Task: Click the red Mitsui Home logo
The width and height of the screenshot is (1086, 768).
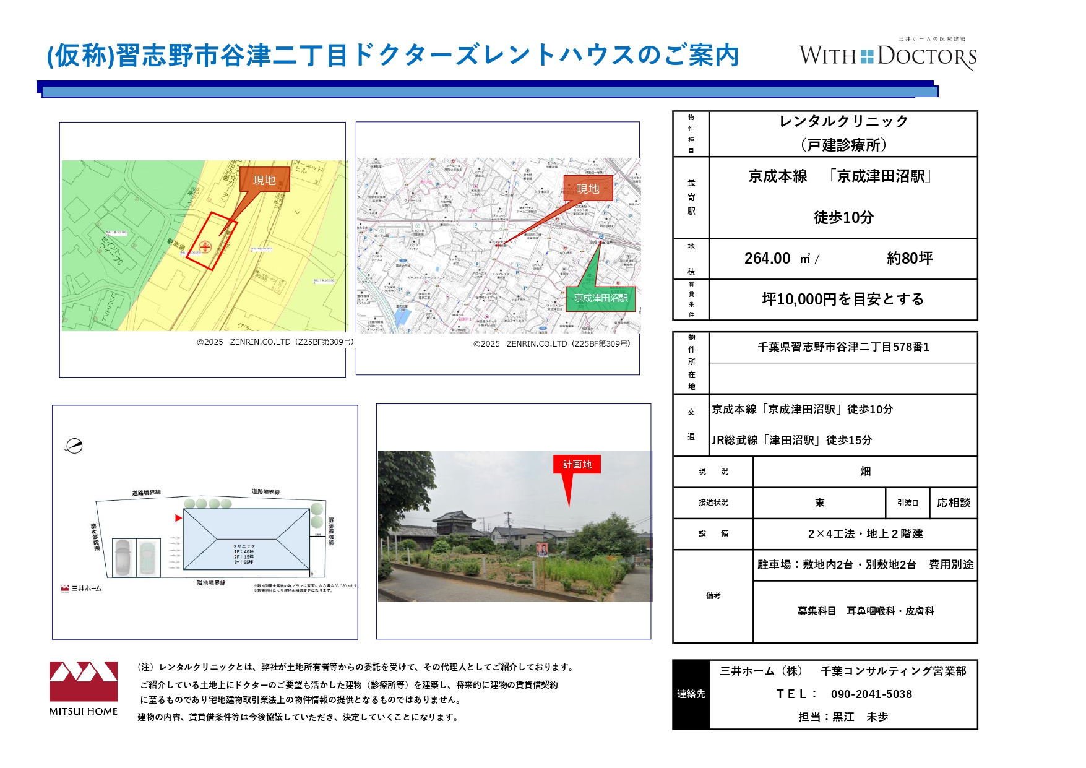Action: coord(84,681)
